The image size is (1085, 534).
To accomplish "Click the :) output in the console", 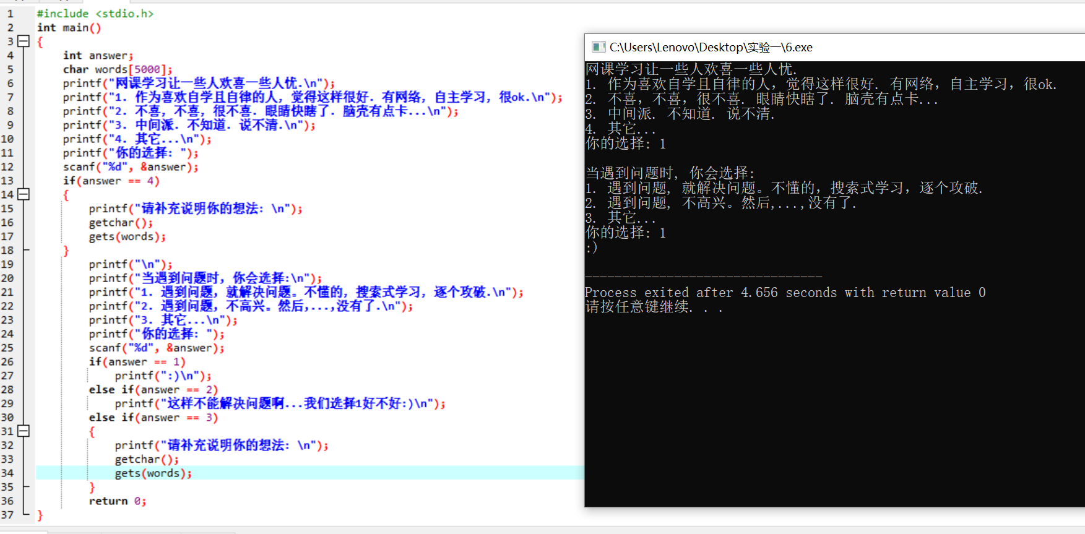I will pyautogui.click(x=592, y=248).
